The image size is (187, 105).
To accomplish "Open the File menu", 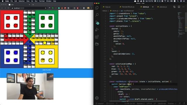I will 12,1.
